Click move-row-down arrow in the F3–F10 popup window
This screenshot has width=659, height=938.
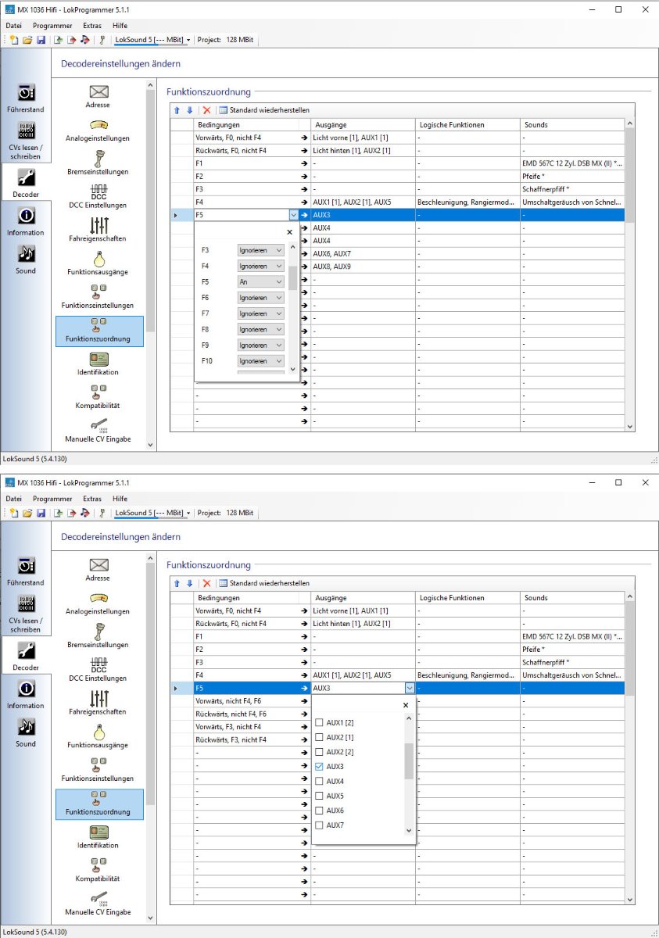[189, 110]
